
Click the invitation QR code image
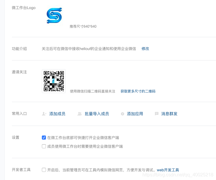pos(54,81)
